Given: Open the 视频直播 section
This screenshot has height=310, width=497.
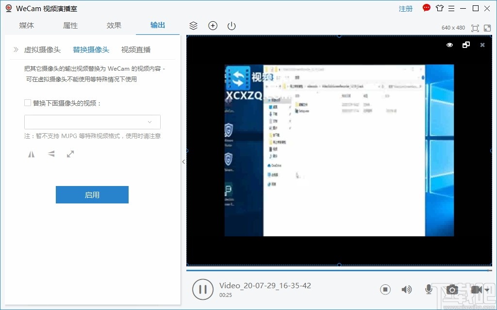Looking at the screenshot, I should click(135, 49).
